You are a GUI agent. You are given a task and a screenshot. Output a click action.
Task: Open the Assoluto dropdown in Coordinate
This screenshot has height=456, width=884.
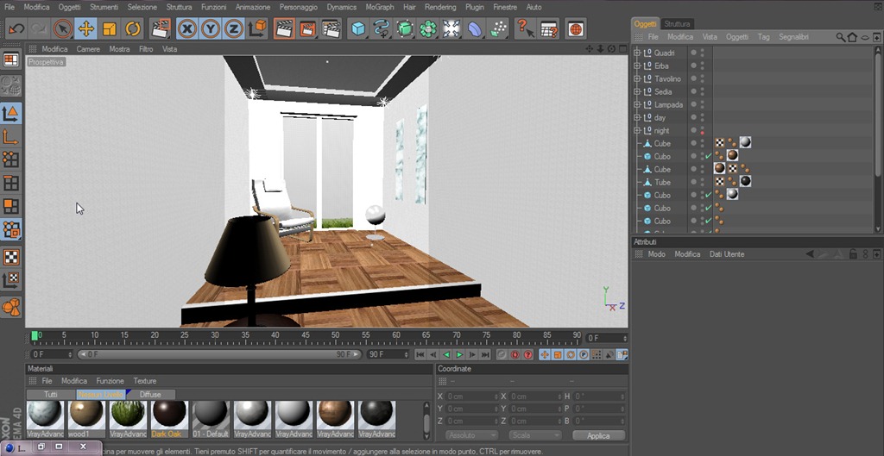pyautogui.click(x=472, y=435)
